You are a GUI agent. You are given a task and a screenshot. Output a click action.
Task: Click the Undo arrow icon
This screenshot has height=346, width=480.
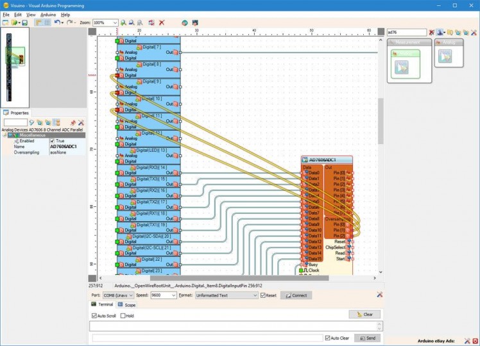[57, 22]
